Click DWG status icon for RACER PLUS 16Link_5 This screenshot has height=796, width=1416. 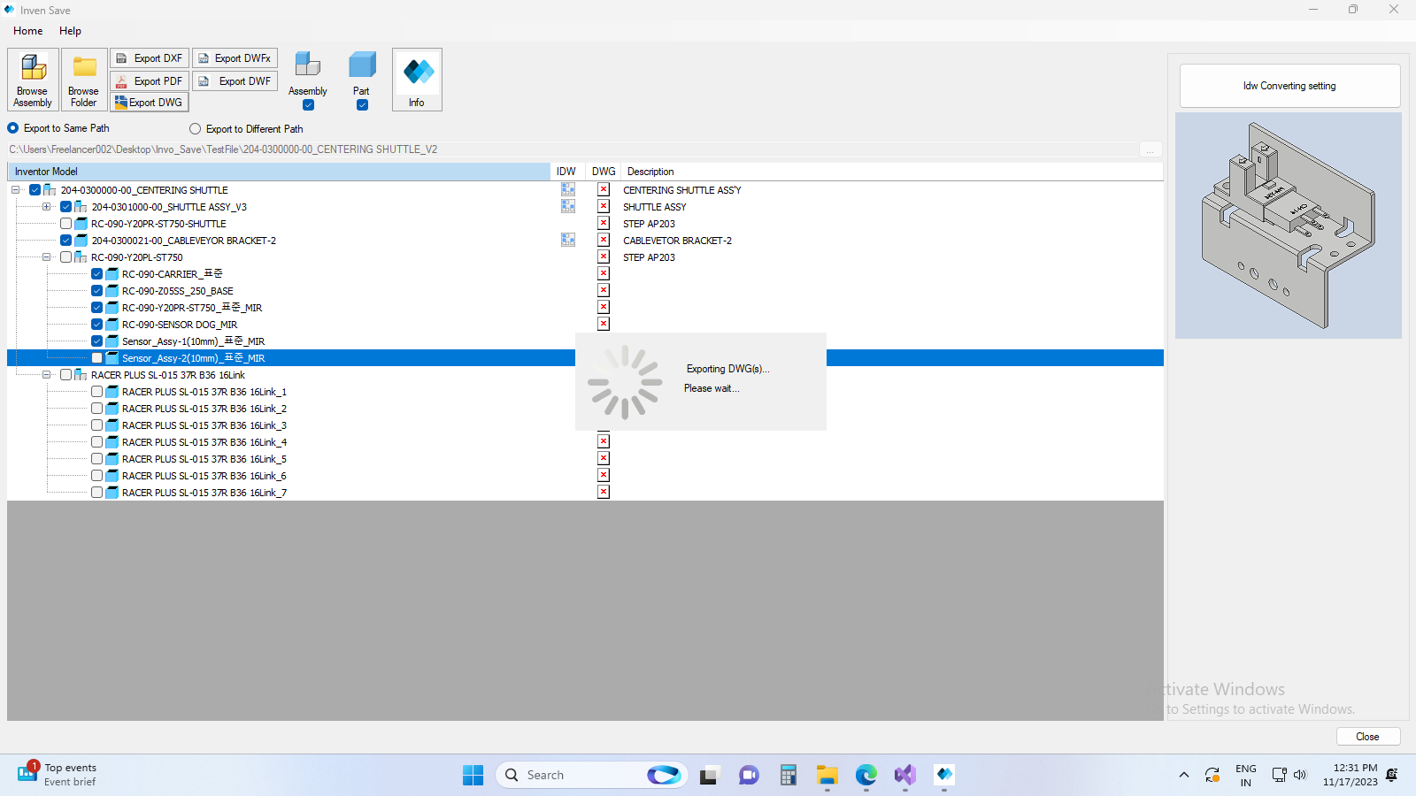[604, 458]
